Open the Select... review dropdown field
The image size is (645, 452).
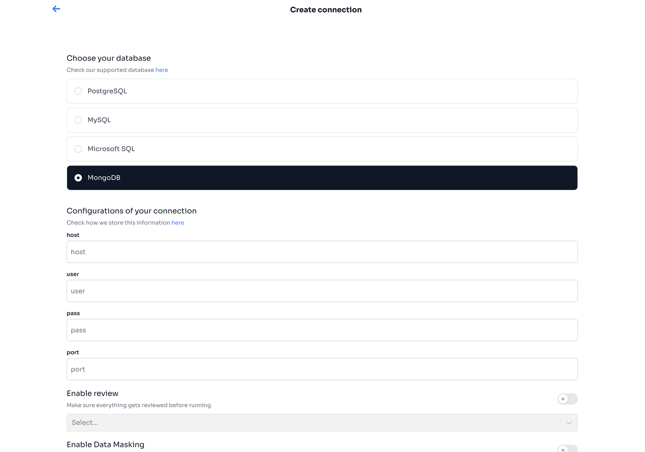[x=313, y=423]
